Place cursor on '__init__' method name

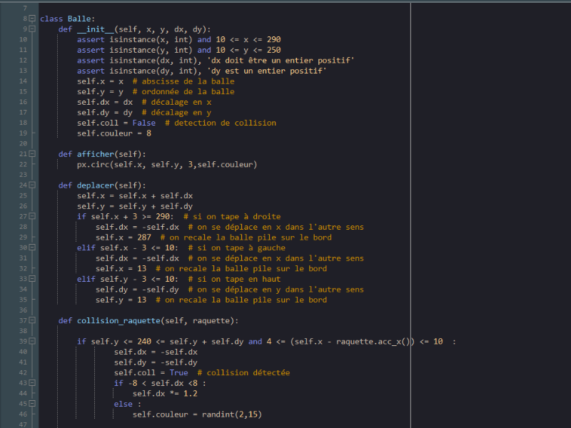96,29
